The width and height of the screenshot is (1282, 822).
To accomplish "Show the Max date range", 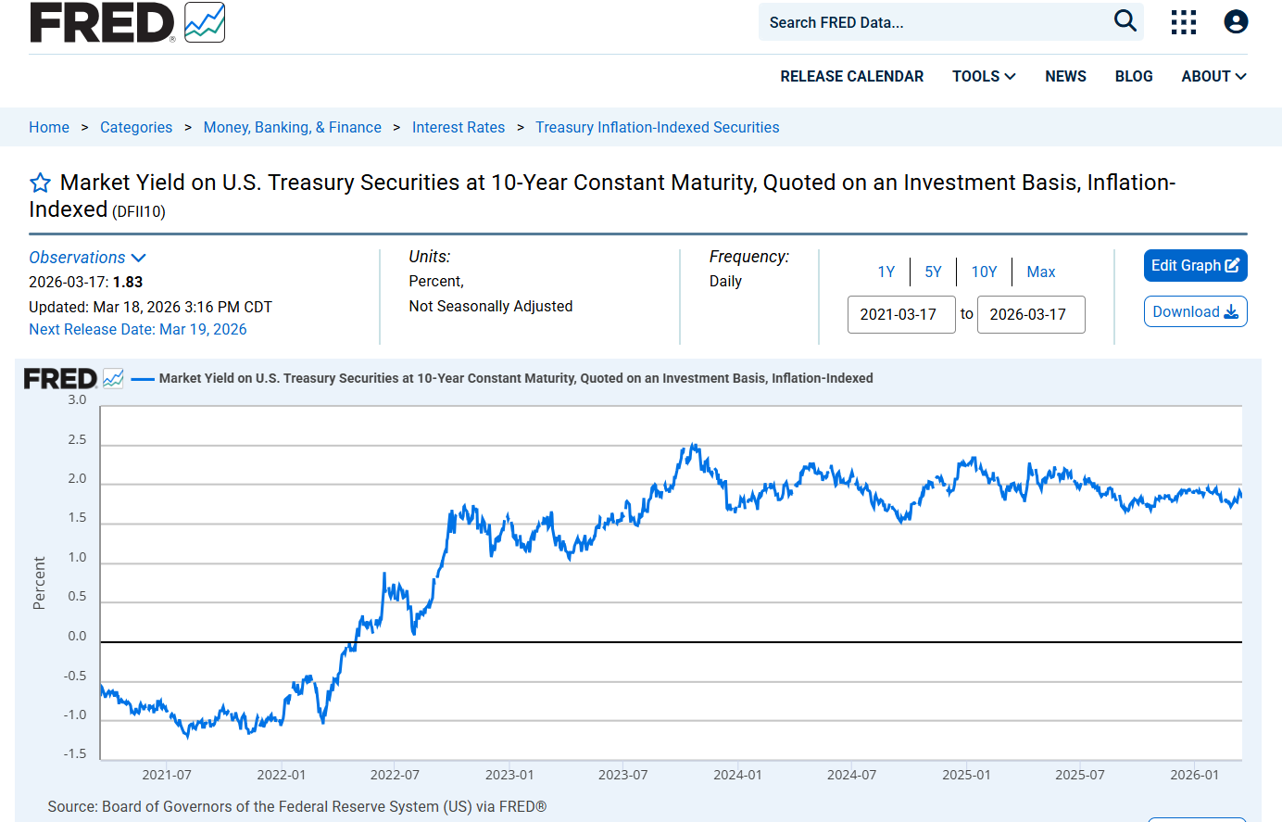I will [x=1041, y=272].
